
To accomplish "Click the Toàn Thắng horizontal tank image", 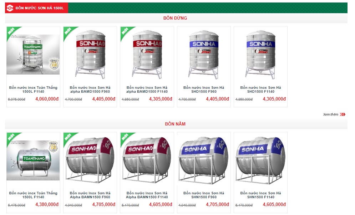I will [33, 160].
